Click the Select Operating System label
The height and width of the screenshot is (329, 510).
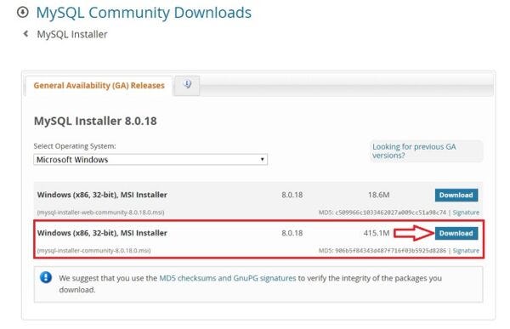tap(75, 146)
